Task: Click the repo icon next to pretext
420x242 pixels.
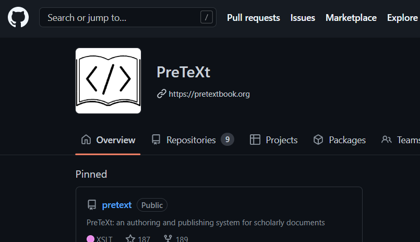Action: 92,205
